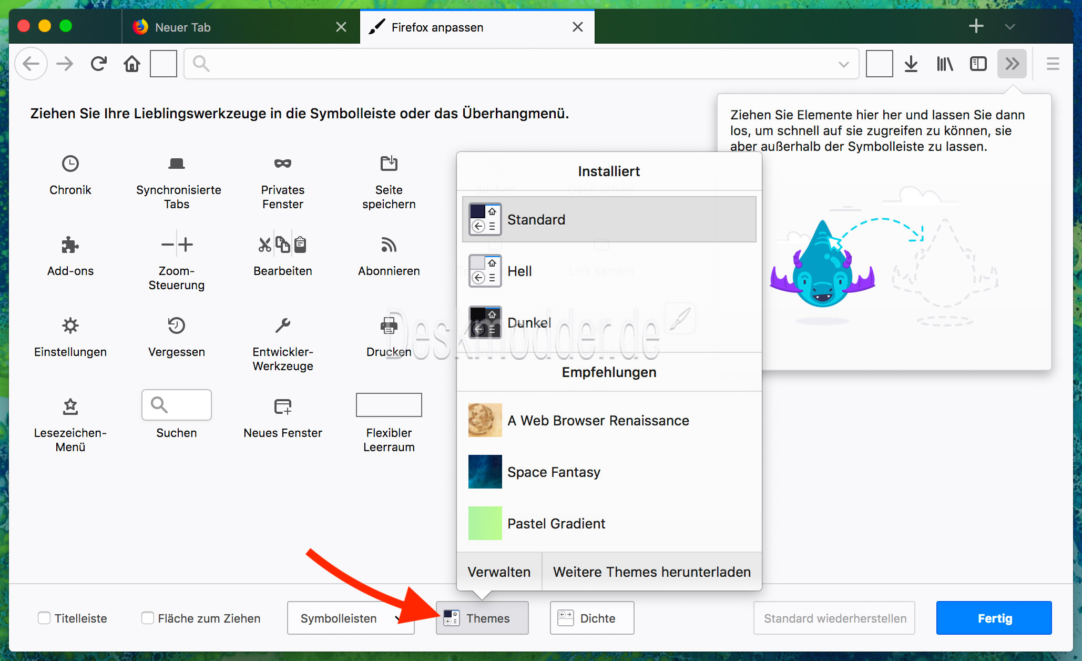
Task: Open the Dichte dropdown button
Action: coord(592,618)
